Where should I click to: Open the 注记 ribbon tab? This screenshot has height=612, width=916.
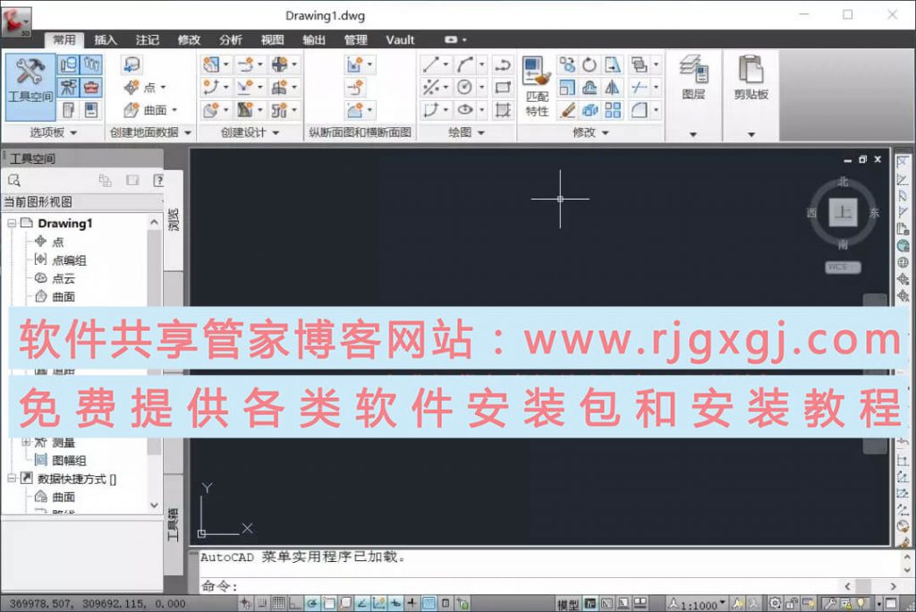(x=148, y=39)
